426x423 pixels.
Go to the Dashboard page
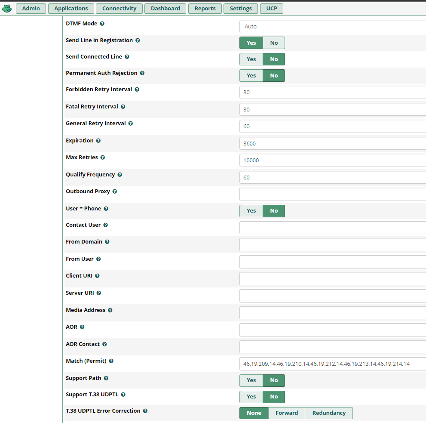(165, 9)
